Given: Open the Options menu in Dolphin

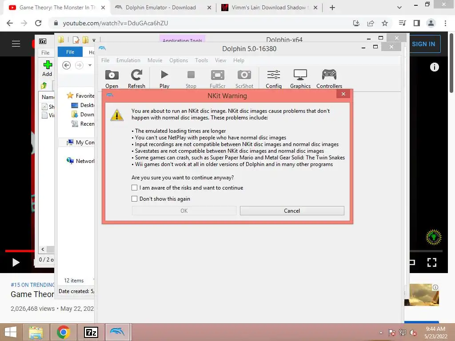Looking at the screenshot, I should (x=179, y=60).
